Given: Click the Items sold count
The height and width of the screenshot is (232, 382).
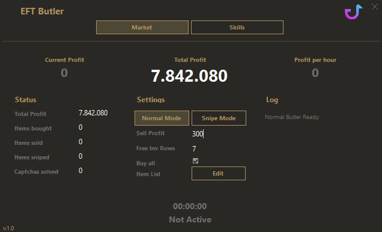Looking at the screenshot, I should click(x=80, y=142).
